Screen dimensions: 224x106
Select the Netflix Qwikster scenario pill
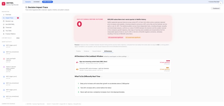[x=48, y=2]
